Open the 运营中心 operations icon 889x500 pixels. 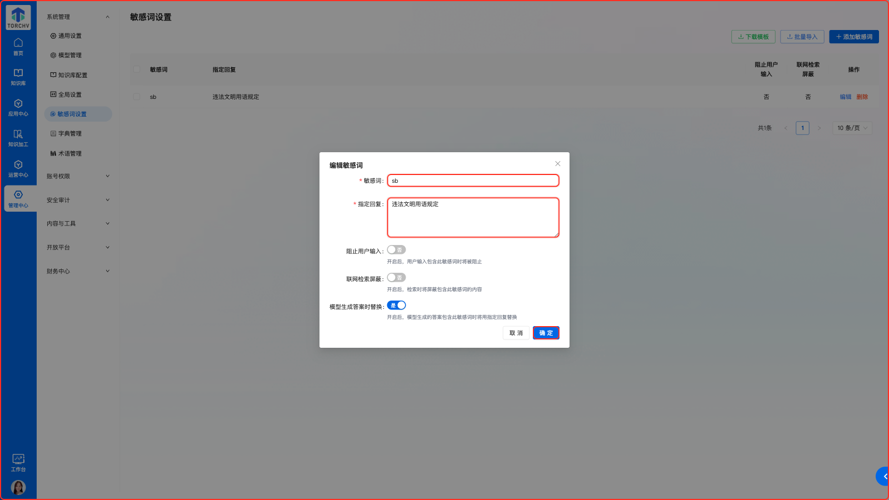18,168
